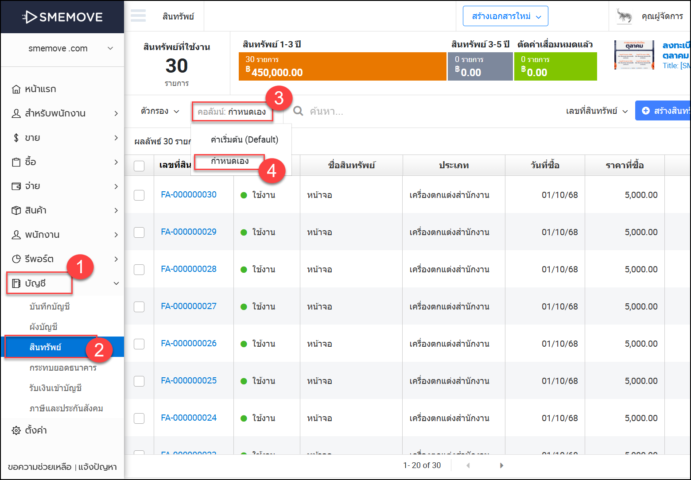Viewport: 691px width, 480px height.
Task: Click the home icon beside หน้าแรก
Action: pos(16,89)
